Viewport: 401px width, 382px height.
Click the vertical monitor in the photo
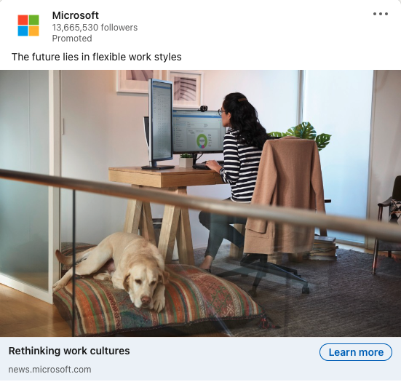coord(160,124)
